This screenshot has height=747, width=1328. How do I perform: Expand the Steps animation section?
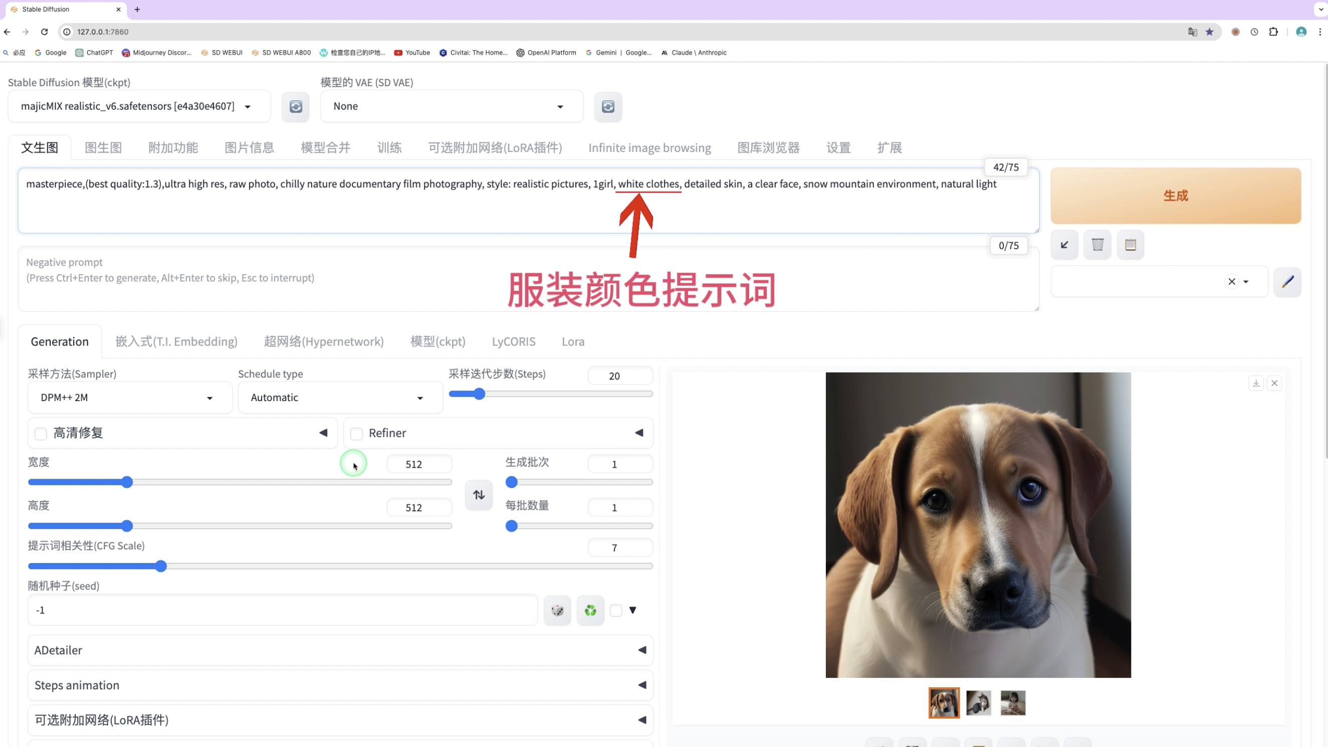[x=340, y=685]
